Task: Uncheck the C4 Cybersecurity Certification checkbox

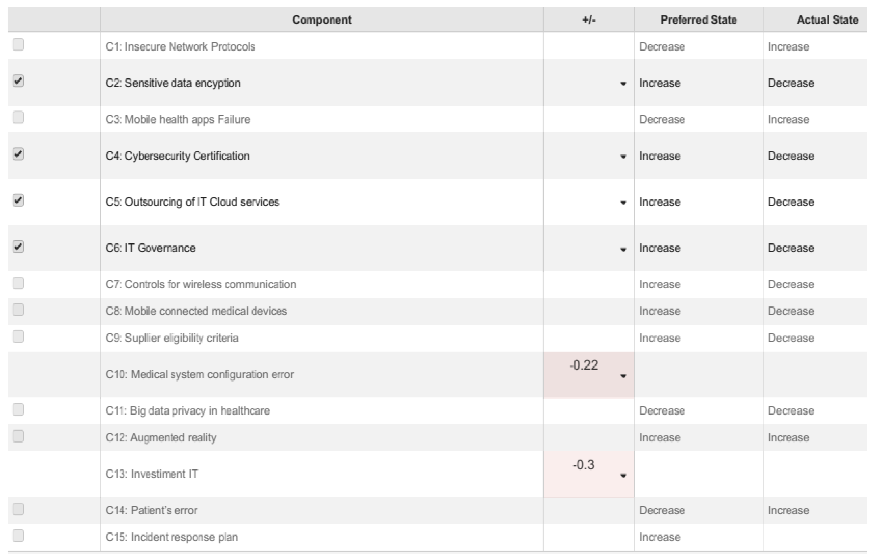Action: (18, 154)
